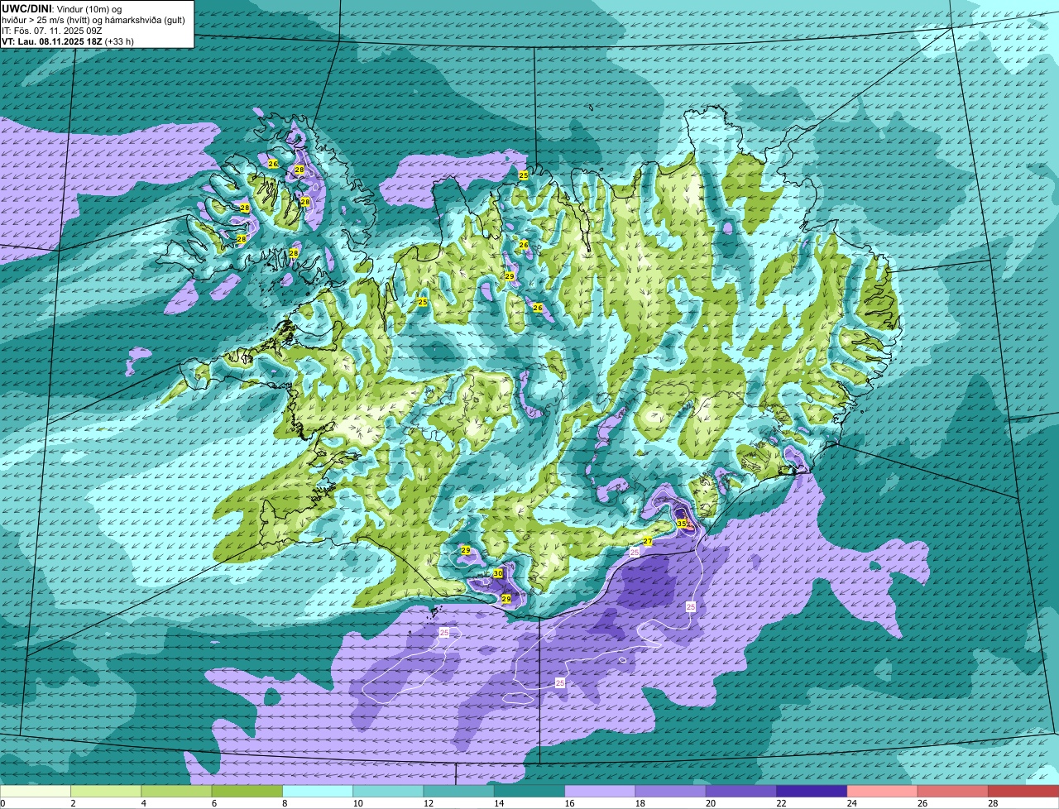Select the 2–4 m/s light green legend swatch
Image resolution: width=1059 pixels, height=809 pixels.
(x=106, y=792)
